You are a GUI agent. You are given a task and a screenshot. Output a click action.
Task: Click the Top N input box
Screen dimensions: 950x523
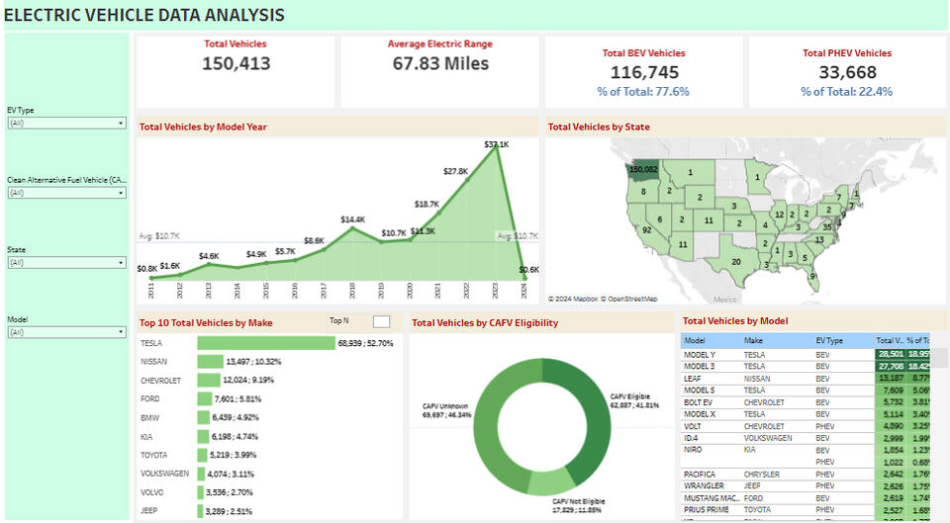pos(381,321)
